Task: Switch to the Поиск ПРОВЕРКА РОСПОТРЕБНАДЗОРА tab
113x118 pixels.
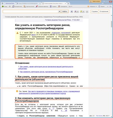Action: click(x=28, y=4)
